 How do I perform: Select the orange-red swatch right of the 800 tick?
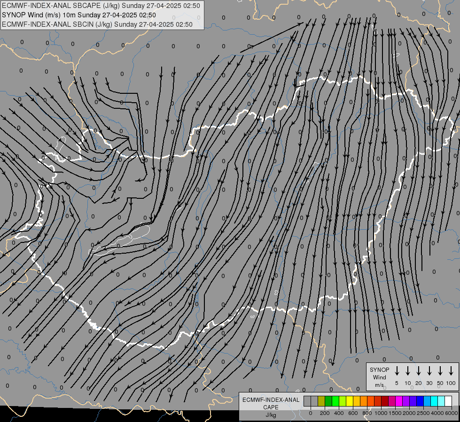click(x=371, y=401)
